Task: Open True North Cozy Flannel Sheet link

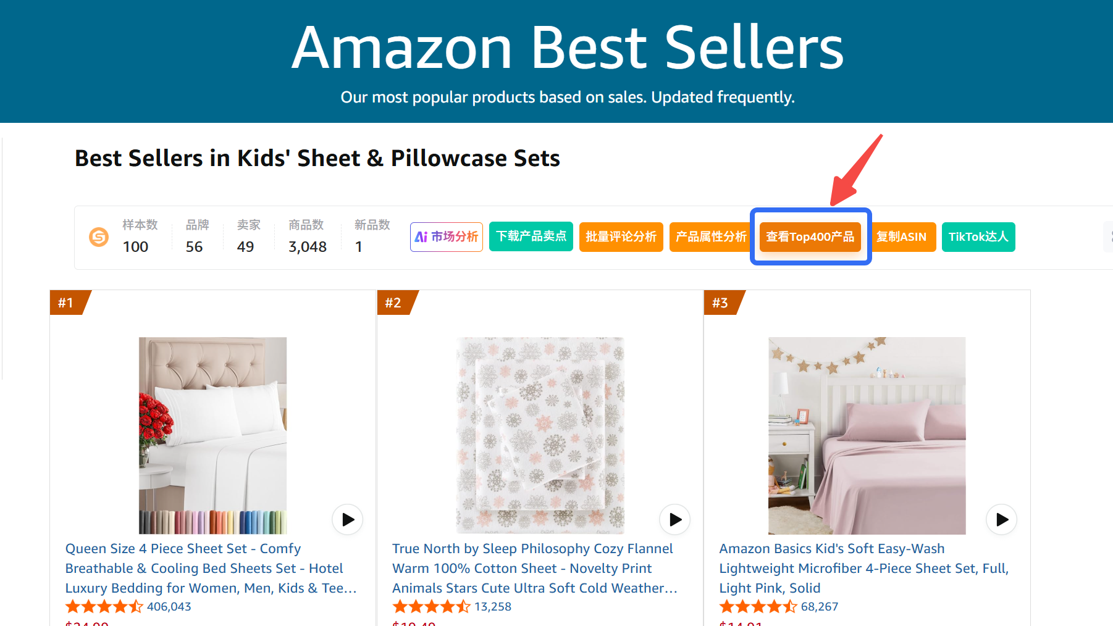Action: (x=534, y=568)
